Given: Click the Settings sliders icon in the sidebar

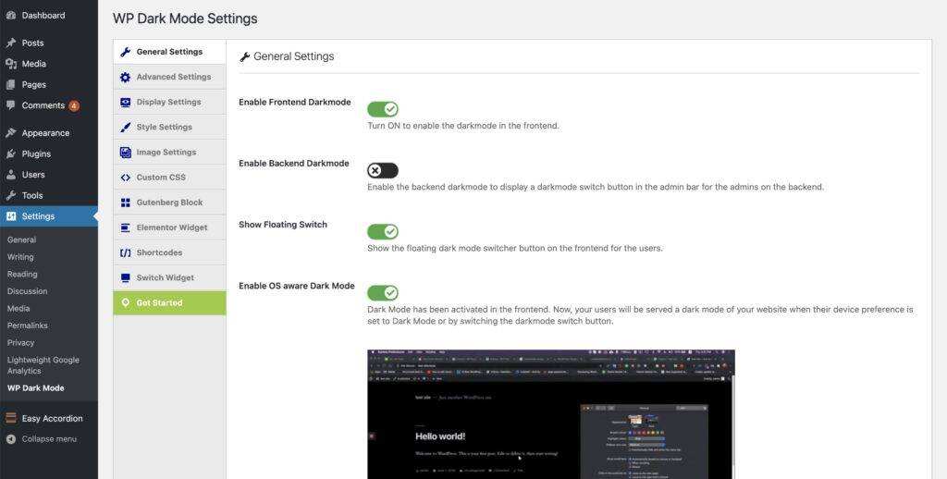Looking at the screenshot, I should pos(10,216).
